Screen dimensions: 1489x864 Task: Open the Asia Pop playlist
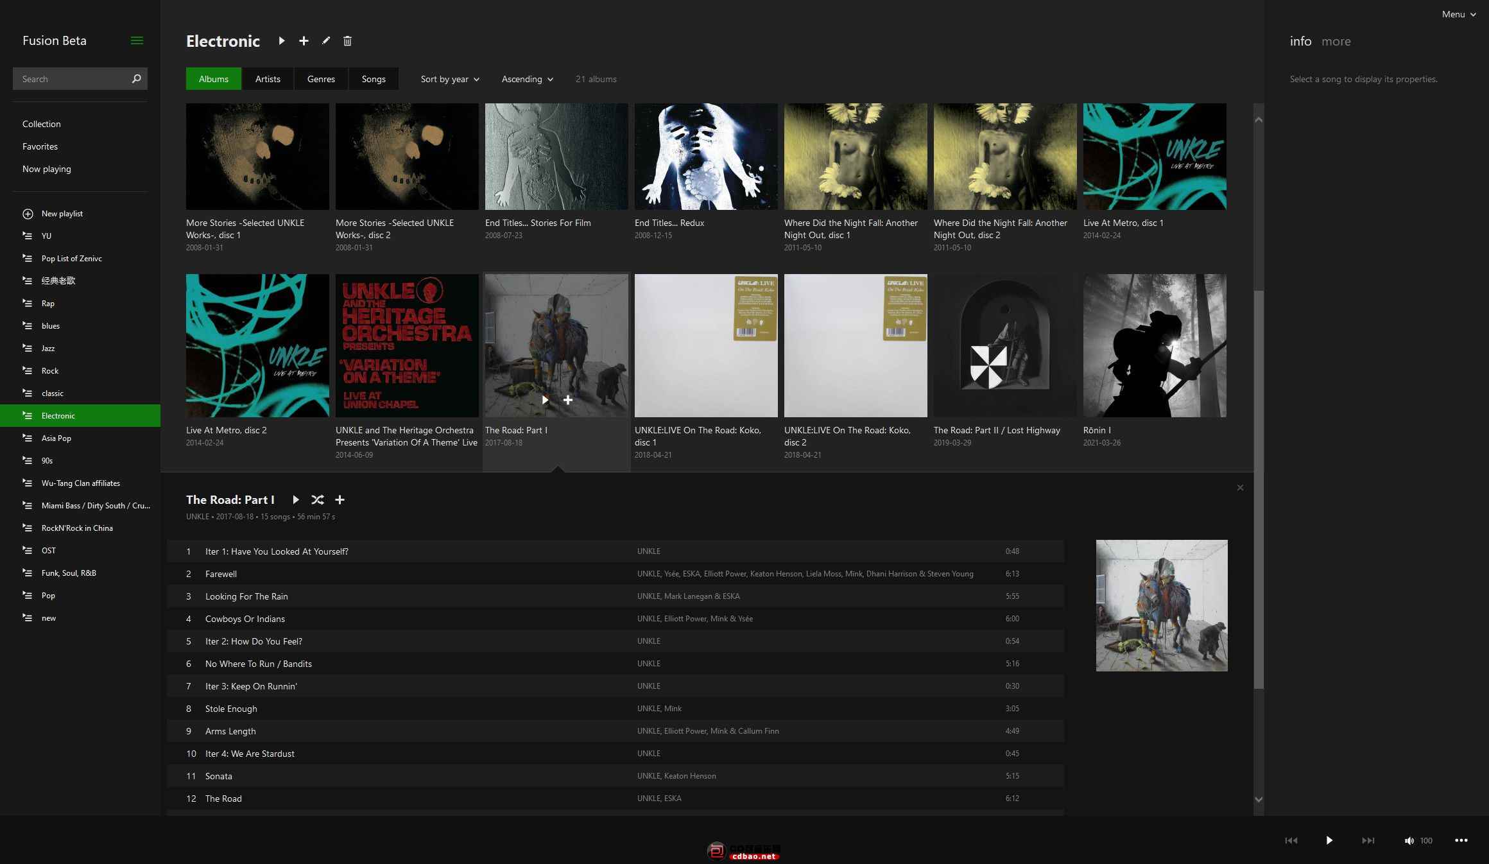(80, 438)
